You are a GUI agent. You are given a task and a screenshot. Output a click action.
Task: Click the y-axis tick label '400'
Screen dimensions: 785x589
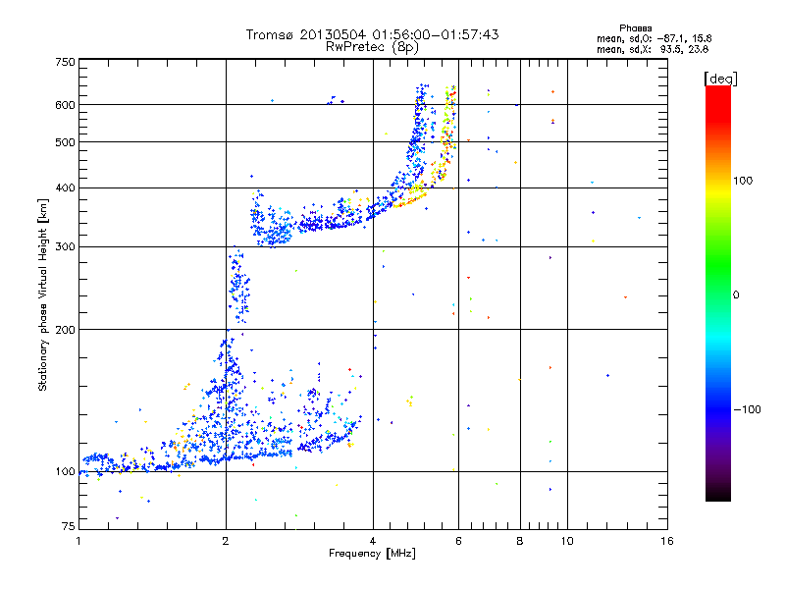pyautogui.click(x=65, y=188)
